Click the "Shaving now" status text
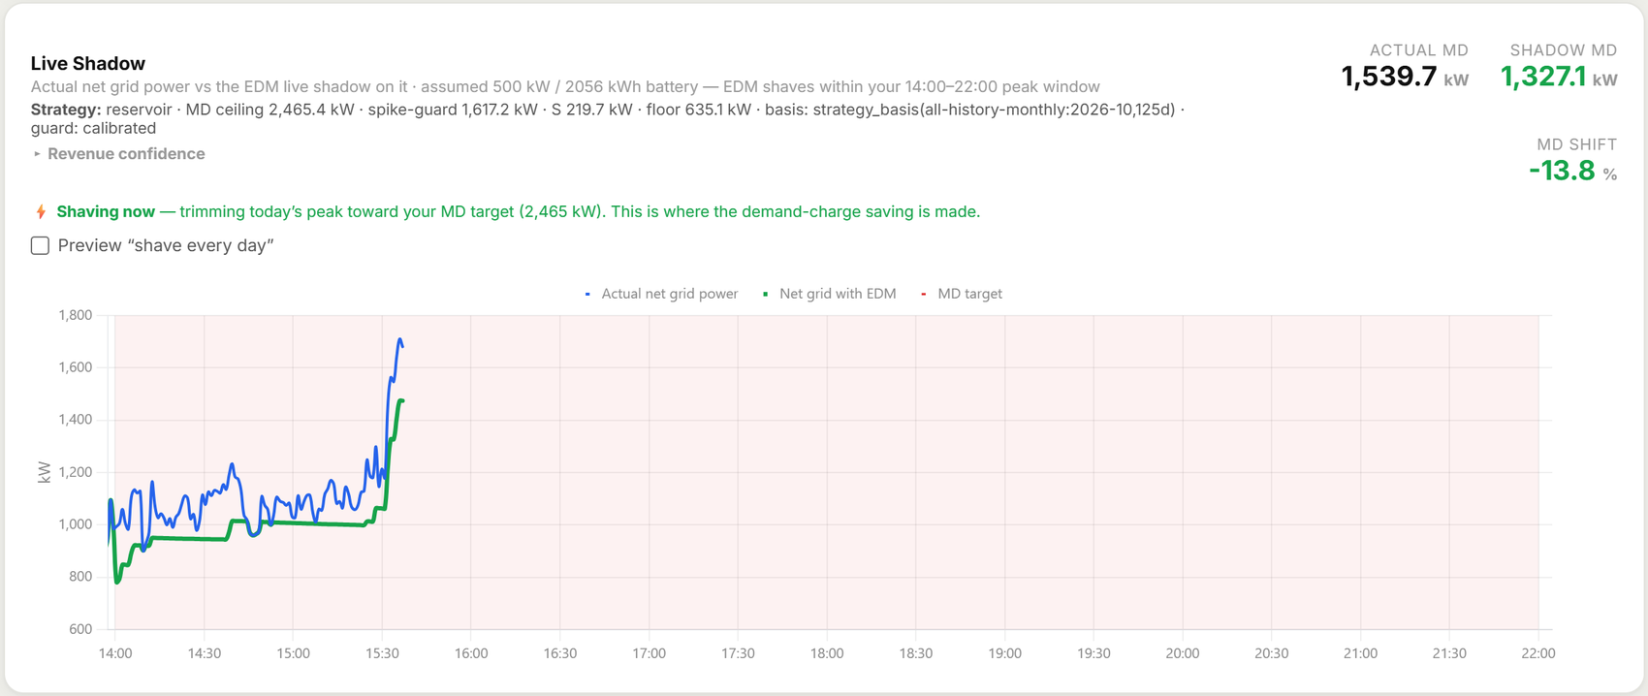The height and width of the screenshot is (696, 1648). [x=106, y=211]
